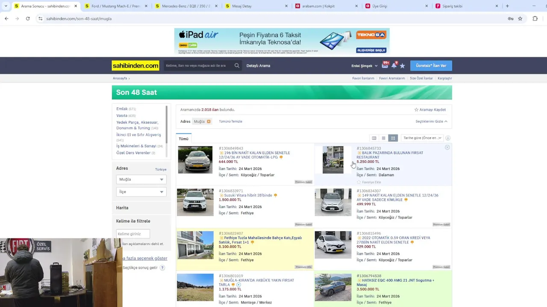Switch to Üye Girişi tab

396,6
